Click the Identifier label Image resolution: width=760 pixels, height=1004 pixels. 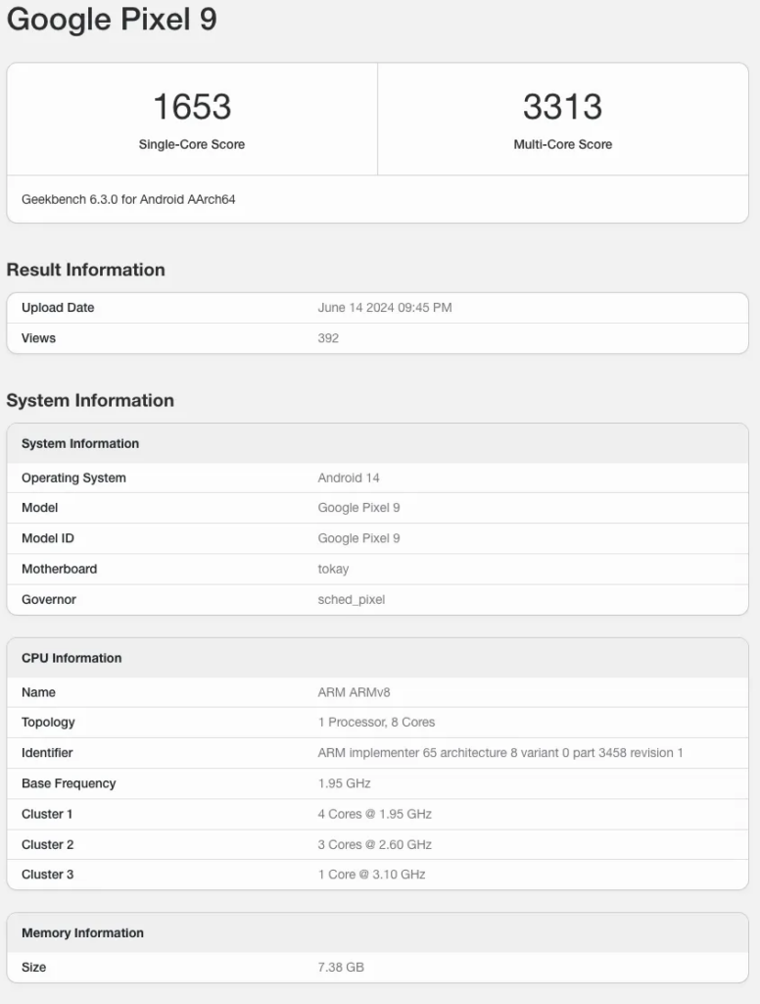tap(47, 753)
